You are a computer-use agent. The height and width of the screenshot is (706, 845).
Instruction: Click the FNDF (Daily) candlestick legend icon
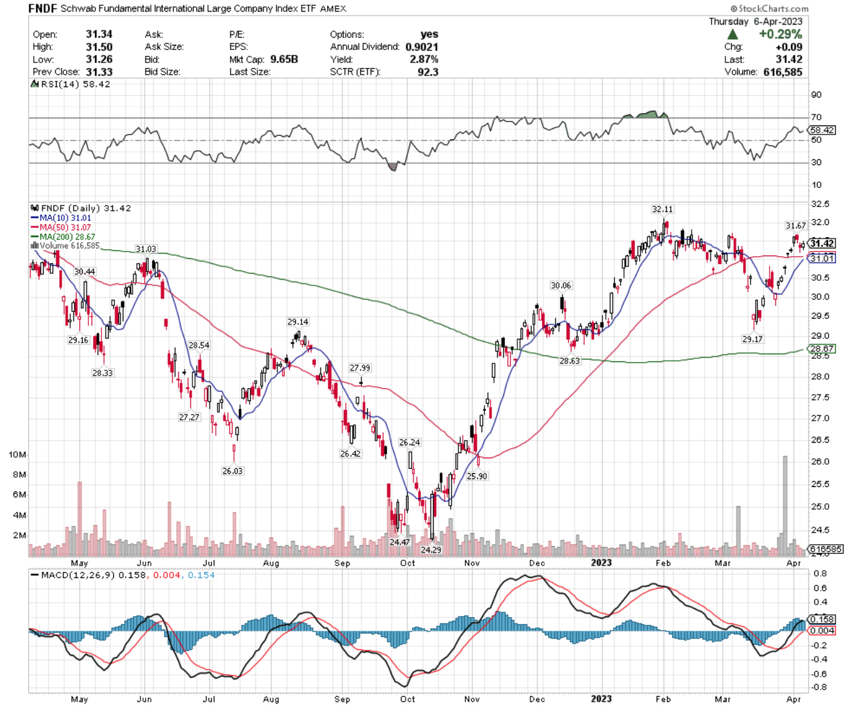pos(34,209)
